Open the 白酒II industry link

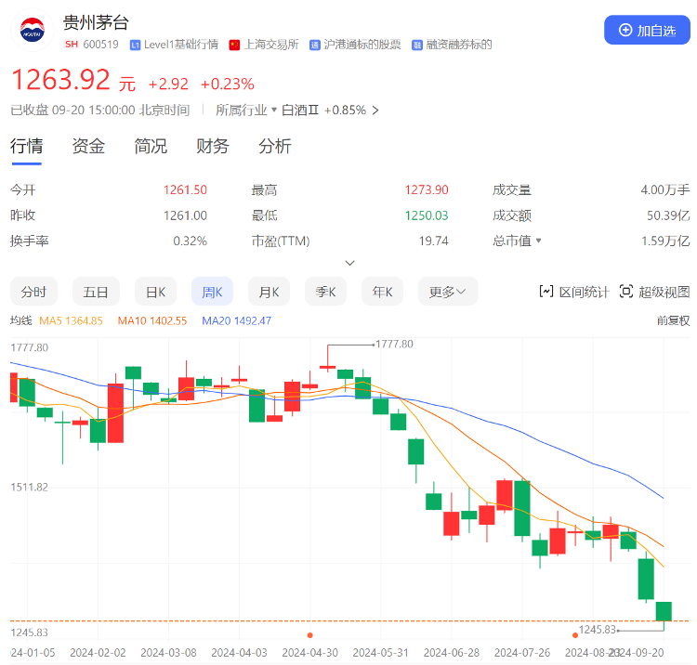tap(300, 110)
